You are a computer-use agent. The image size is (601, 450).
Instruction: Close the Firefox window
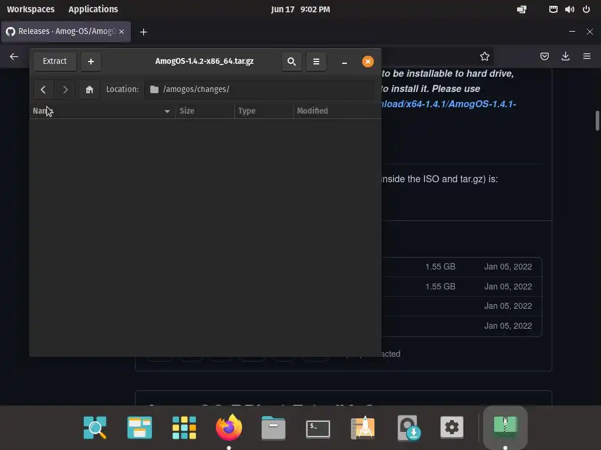coord(590,32)
